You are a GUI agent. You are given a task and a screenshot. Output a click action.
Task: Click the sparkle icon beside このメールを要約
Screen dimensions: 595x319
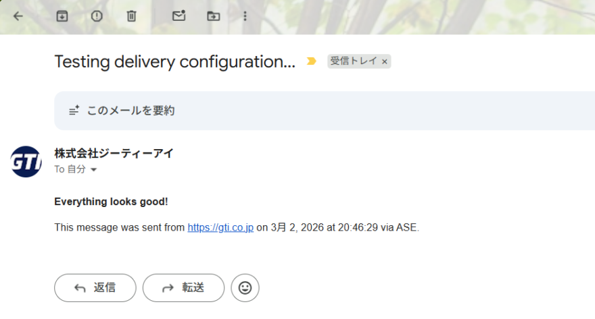pyautogui.click(x=74, y=111)
